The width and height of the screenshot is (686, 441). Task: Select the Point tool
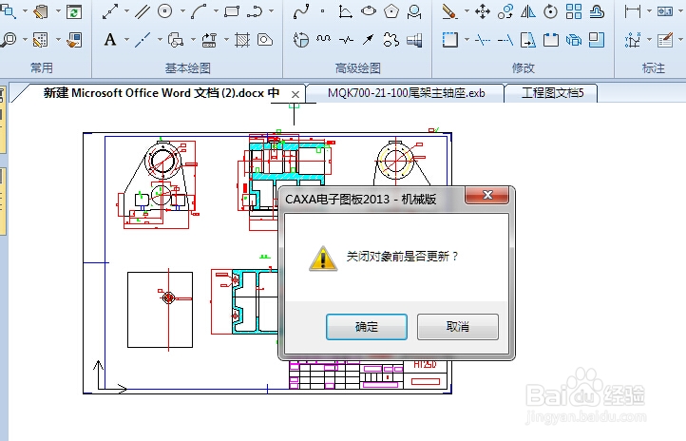[x=323, y=11]
